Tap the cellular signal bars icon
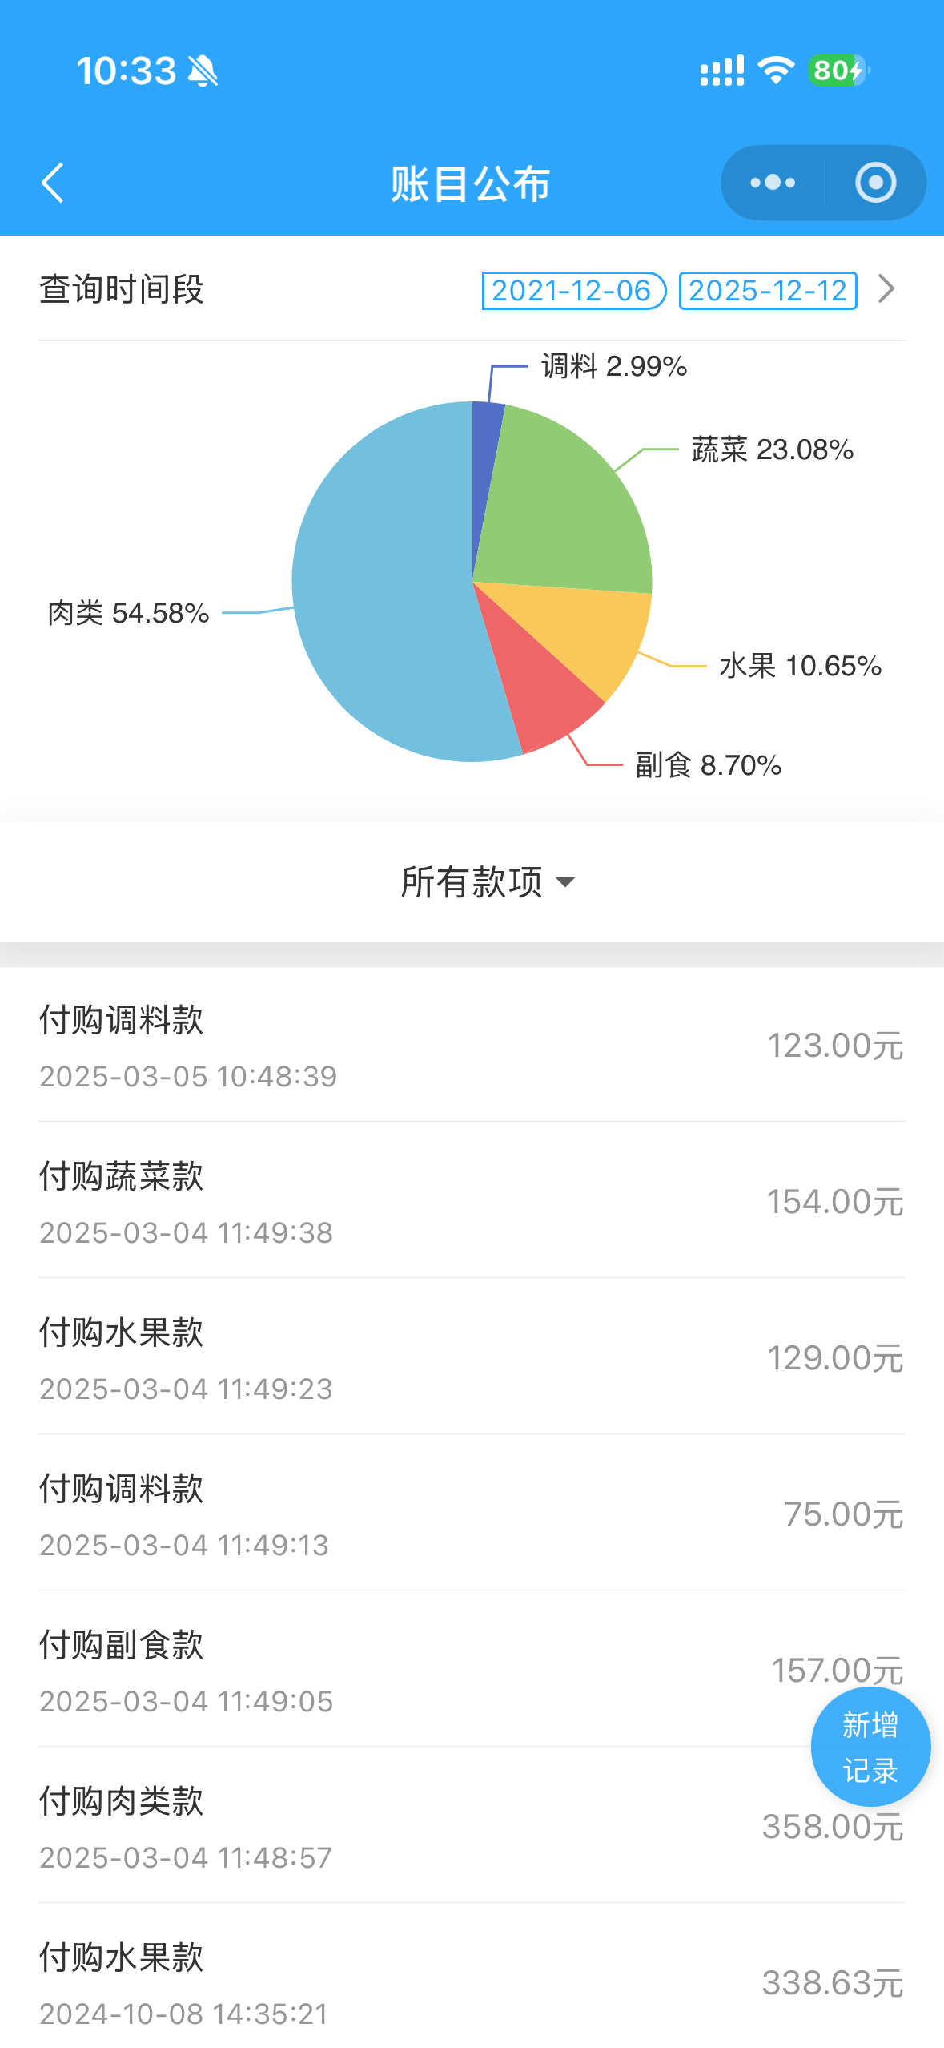 click(x=721, y=71)
